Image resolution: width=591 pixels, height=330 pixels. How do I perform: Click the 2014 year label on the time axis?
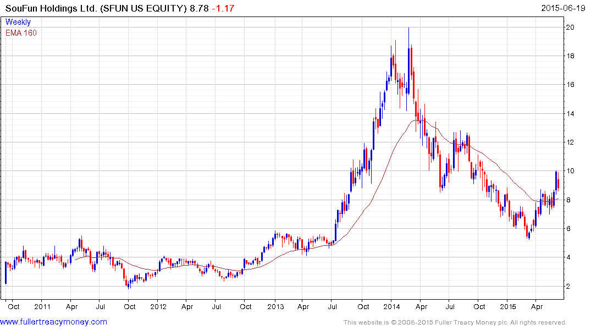point(391,306)
